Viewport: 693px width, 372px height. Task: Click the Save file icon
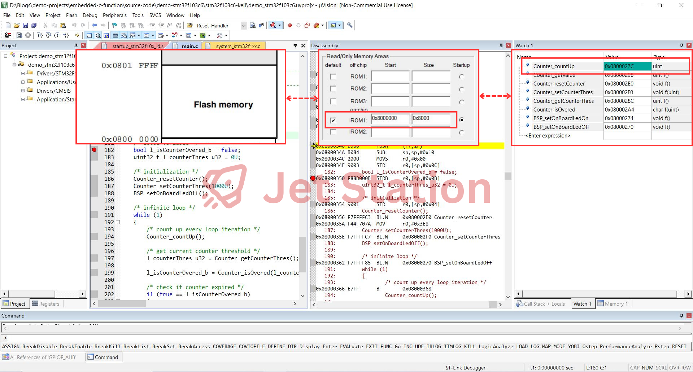[x=25, y=25]
